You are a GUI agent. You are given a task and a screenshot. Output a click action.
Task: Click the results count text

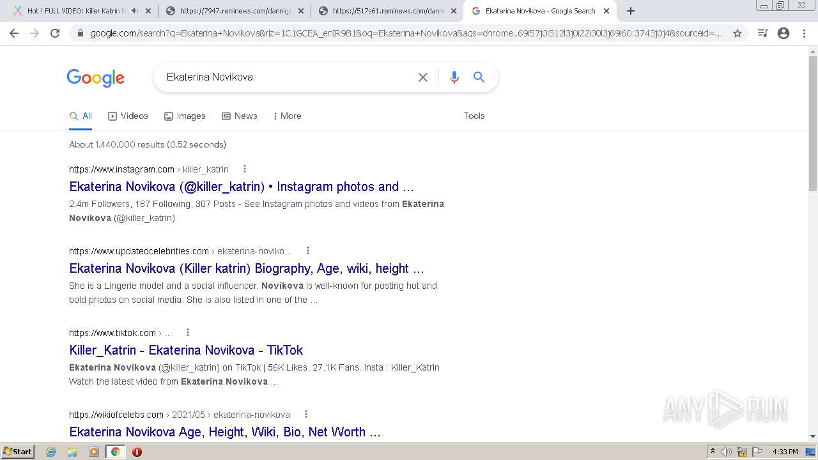coord(148,144)
